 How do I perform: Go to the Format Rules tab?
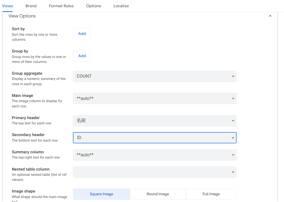click(x=61, y=6)
